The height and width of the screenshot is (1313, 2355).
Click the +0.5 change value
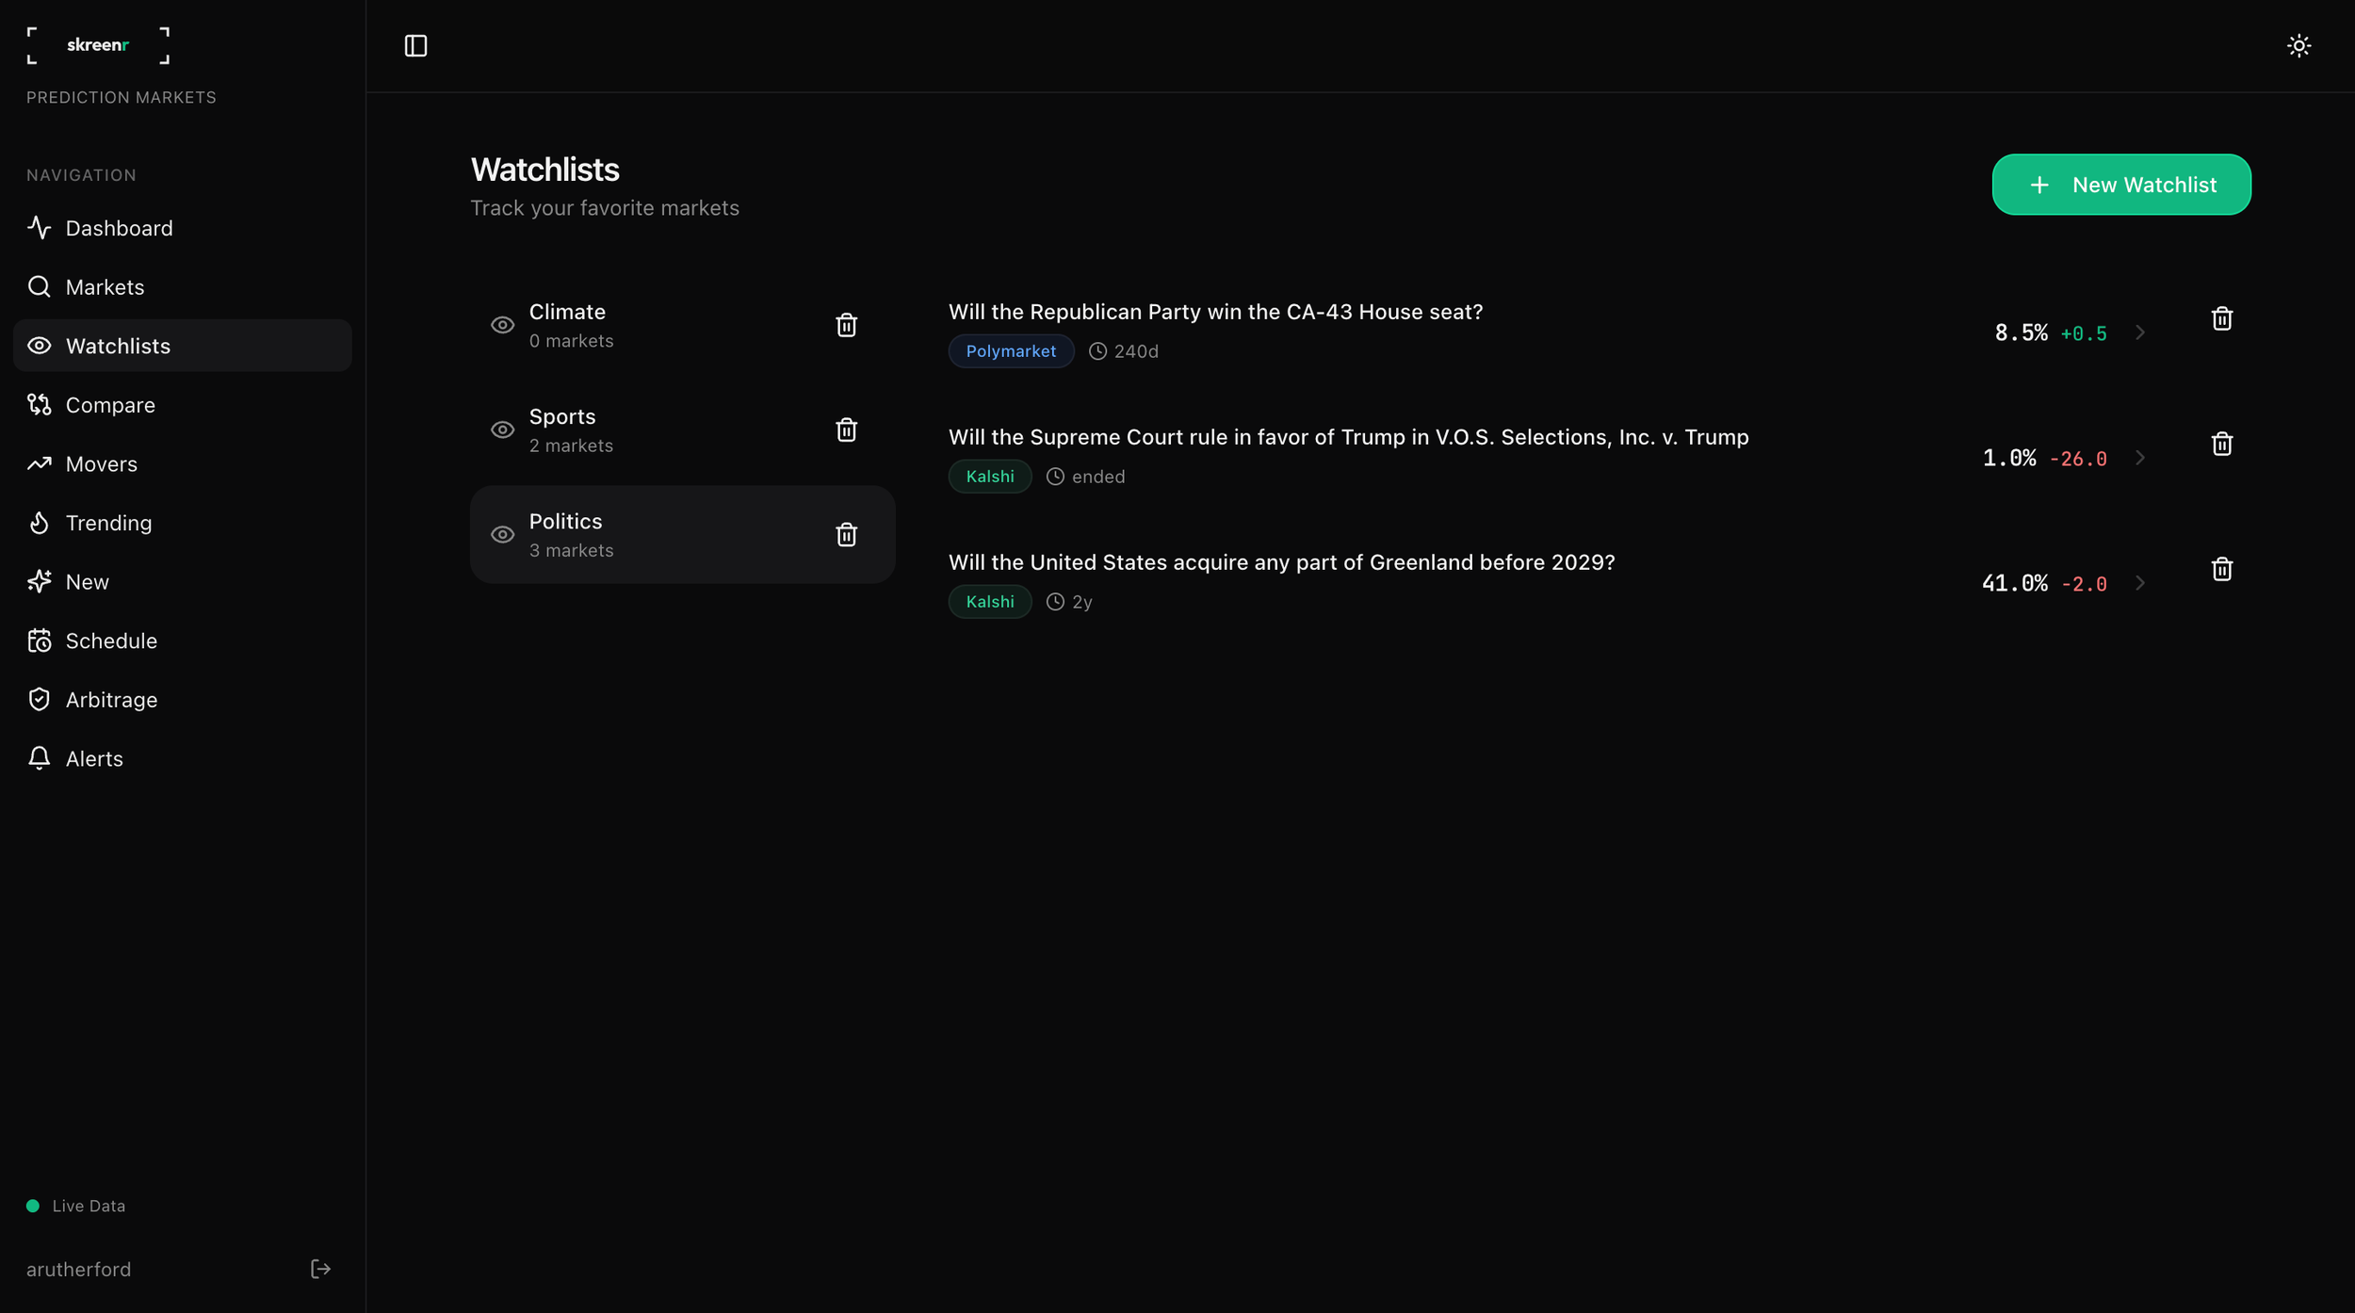2083,333
